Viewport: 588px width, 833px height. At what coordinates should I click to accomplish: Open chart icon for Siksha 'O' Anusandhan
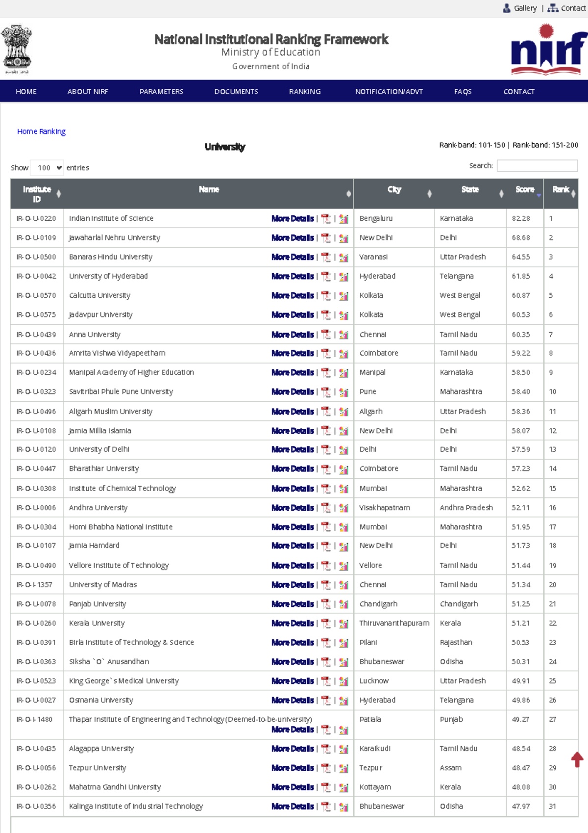[x=343, y=662]
